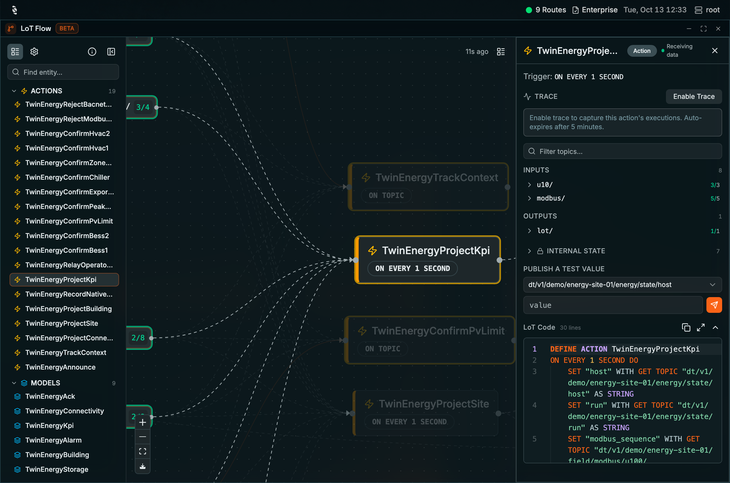Open the TwinEnergyKpi model
Screen dimensions: 730x483
pos(64,426)
